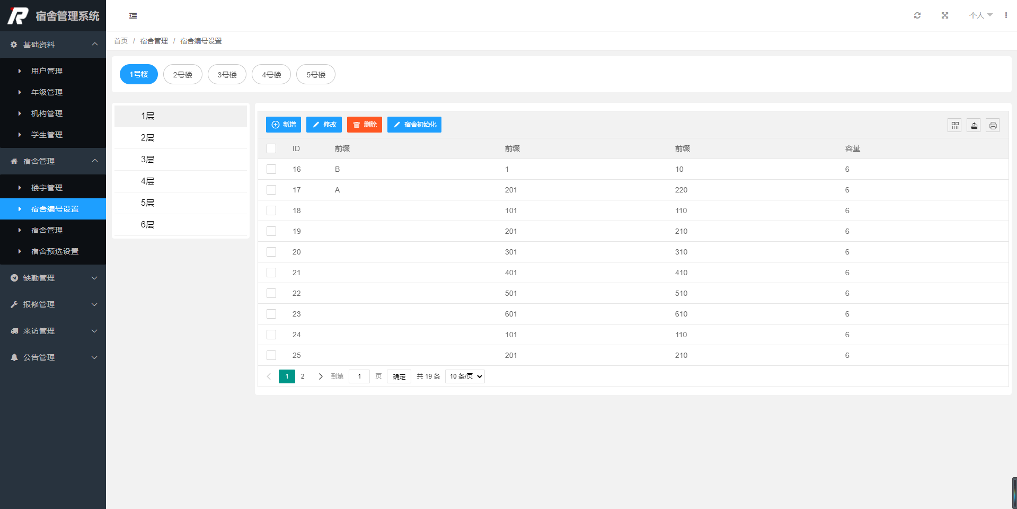Select floor 5层 in floor list
Screen dimensions: 1017x509
(181, 203)
